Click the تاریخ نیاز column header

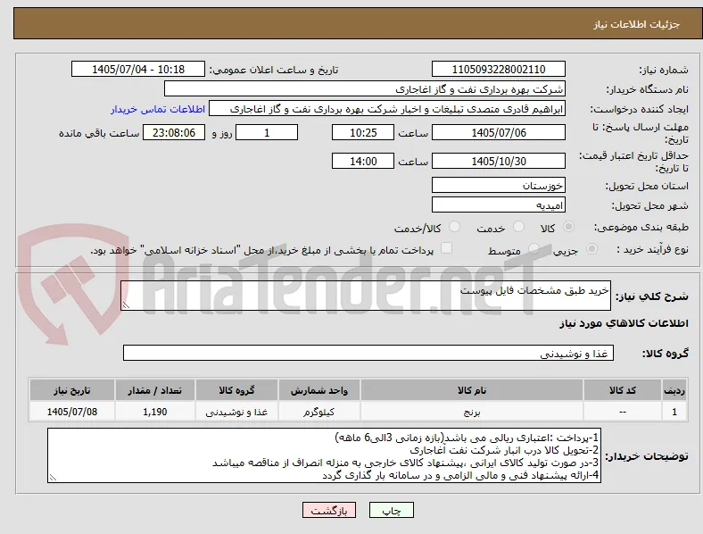click(71, 390)
